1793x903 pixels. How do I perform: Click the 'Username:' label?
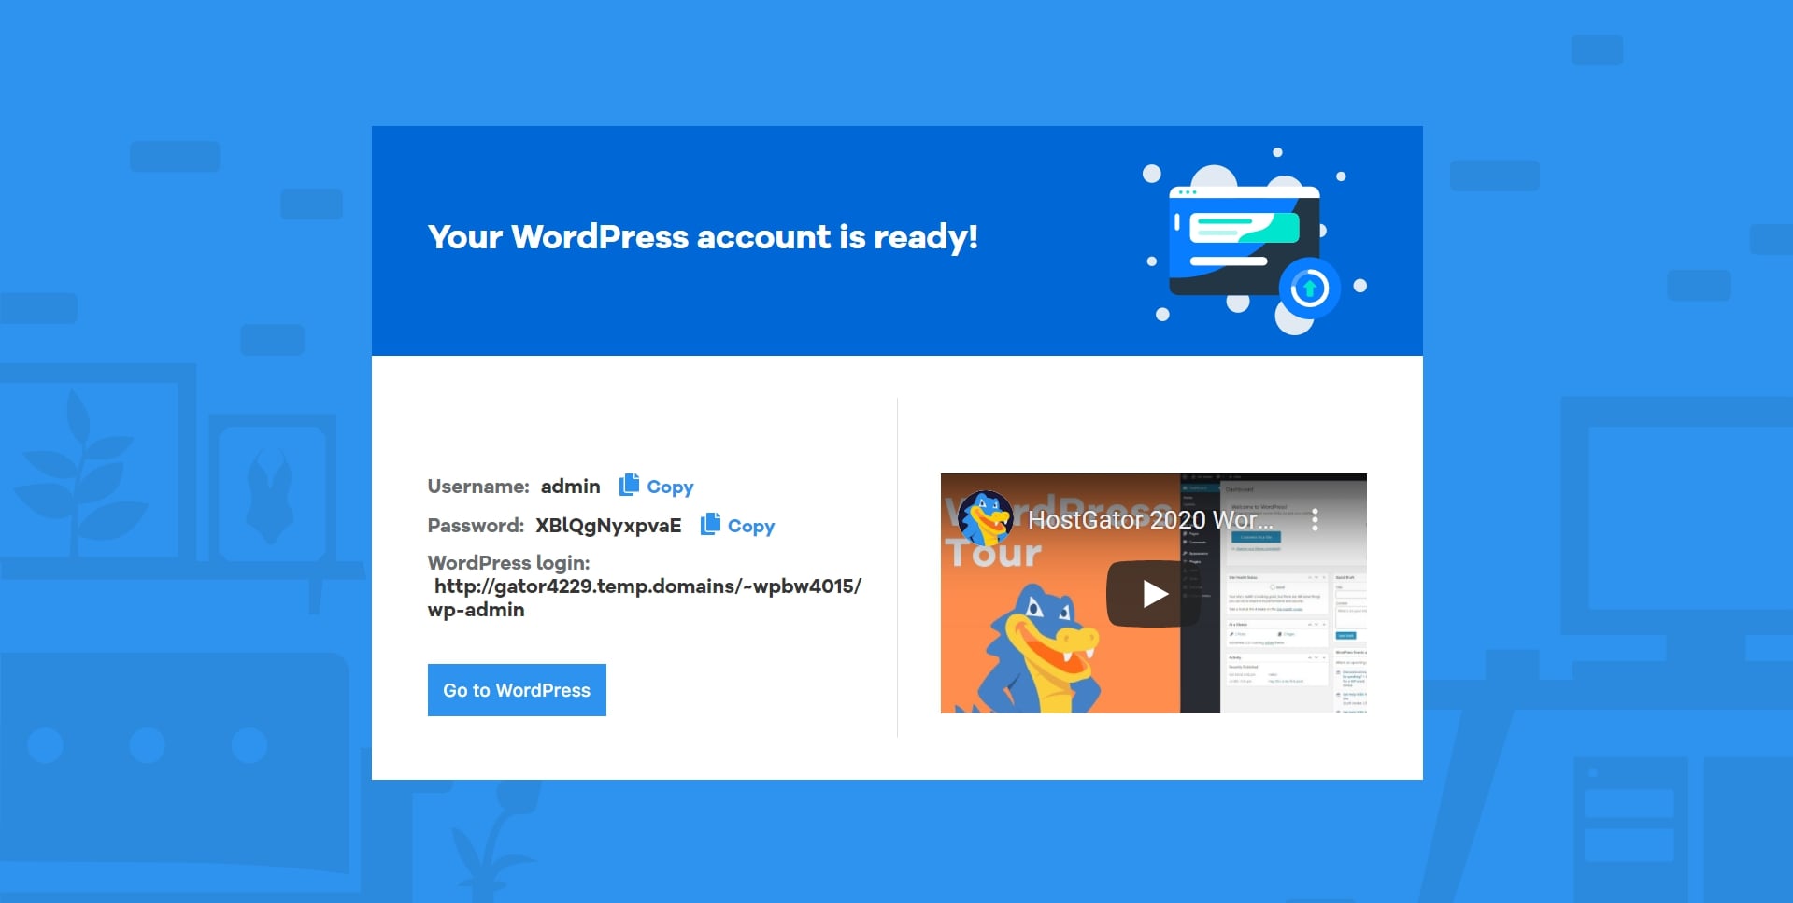[478, 486]
